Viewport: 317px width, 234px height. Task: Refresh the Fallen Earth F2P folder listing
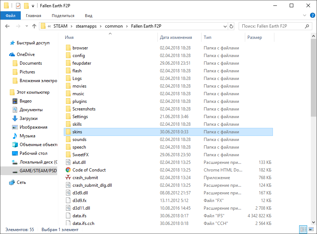(x=231, y=26)
